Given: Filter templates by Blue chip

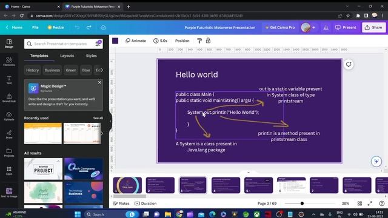Looking at the screenshot, I should click(x=86, y=70).
